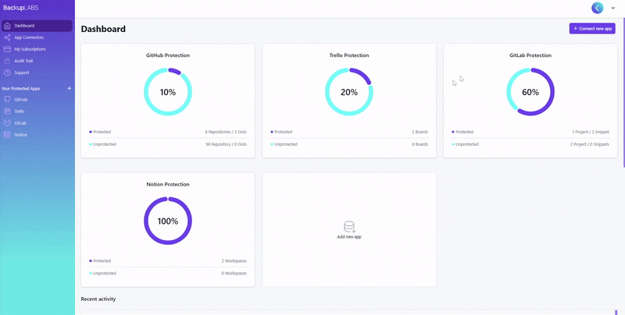
Task: Click the database Add new app icon
Action: [349, 227]
